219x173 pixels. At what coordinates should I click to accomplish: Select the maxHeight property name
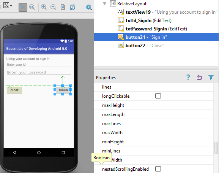coord(113,105)
